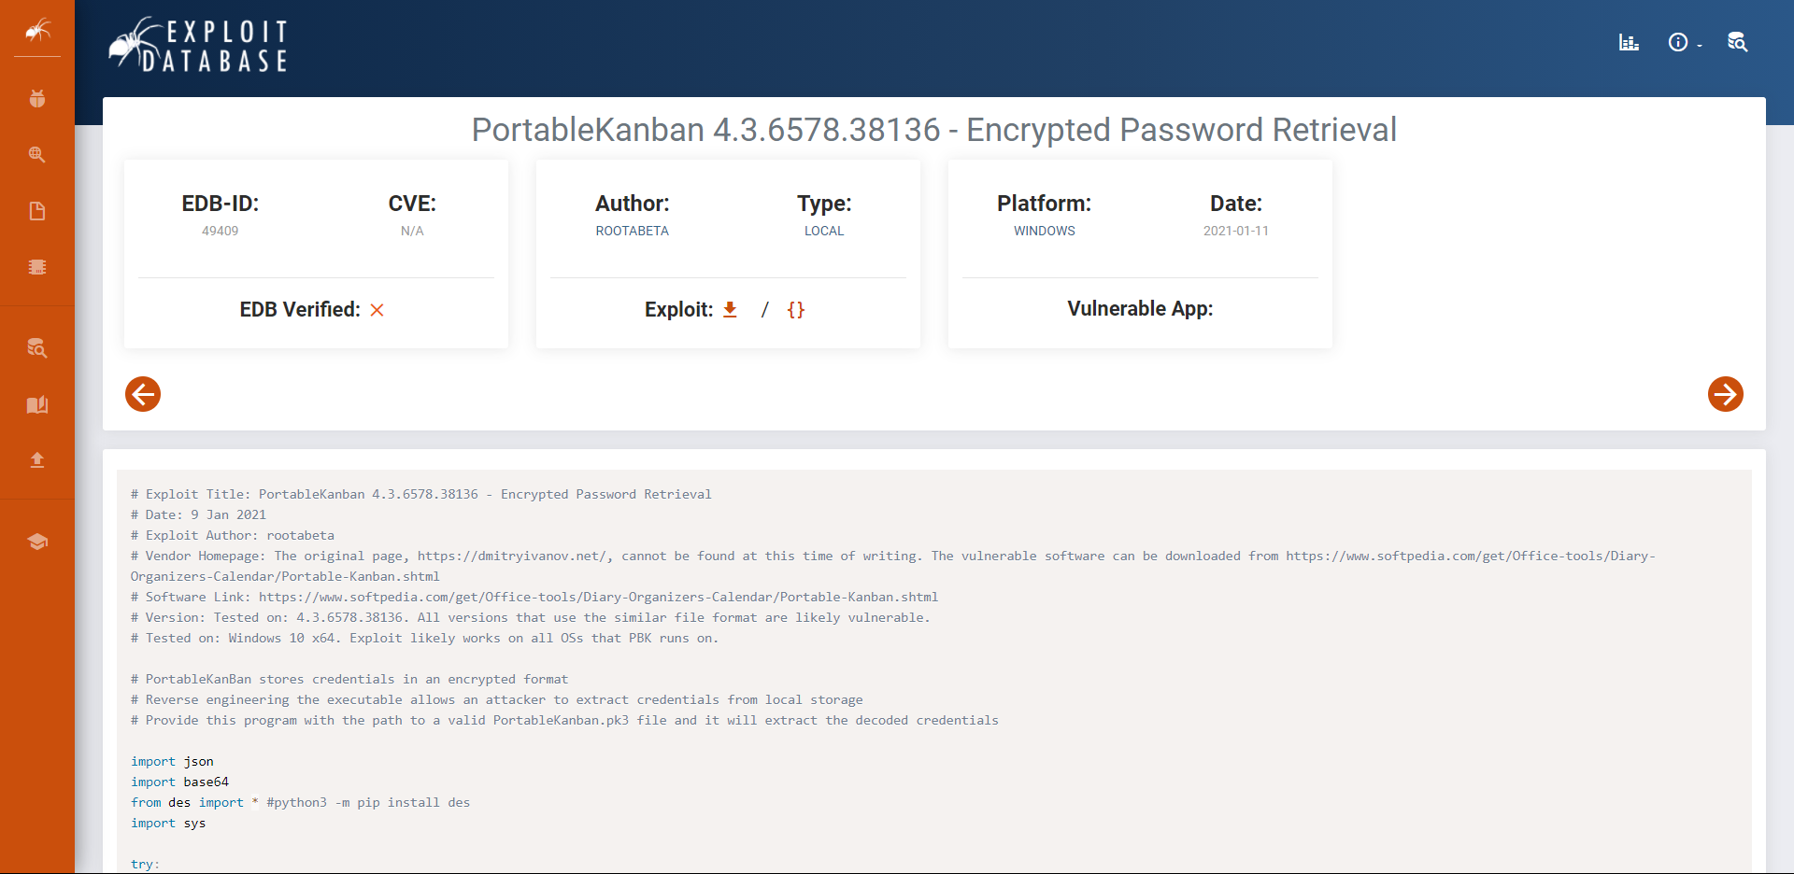The width and height of the screenshot is (1794, 874).
Task: Open Exploits via the bug sidebar icon
Action: [37, 99]
